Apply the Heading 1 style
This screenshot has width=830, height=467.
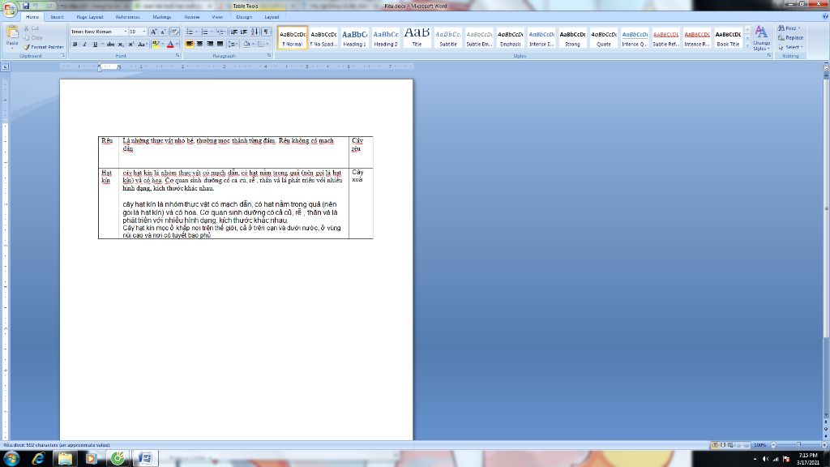[x=355, y=37]
